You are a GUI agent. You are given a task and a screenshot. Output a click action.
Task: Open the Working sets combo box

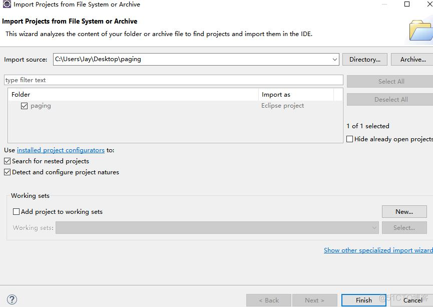point(217,228)
